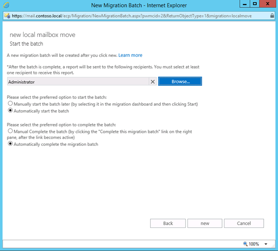Click the Internet Explorer logo in title bar
Image resolution: width=278 pixels, height=251 pixels.
pyautogui.click(x=6, y=6)
